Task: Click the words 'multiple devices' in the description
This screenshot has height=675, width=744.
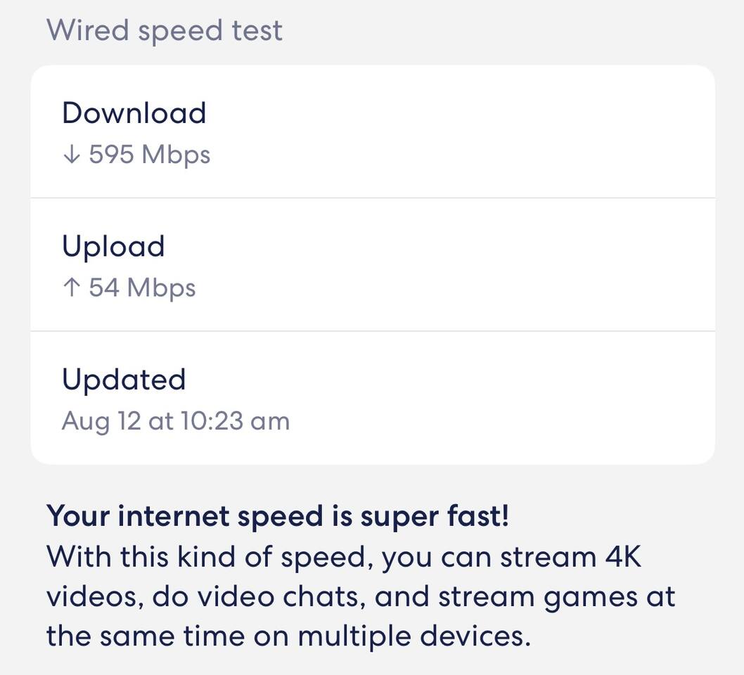Action: [x=413, y=636]
